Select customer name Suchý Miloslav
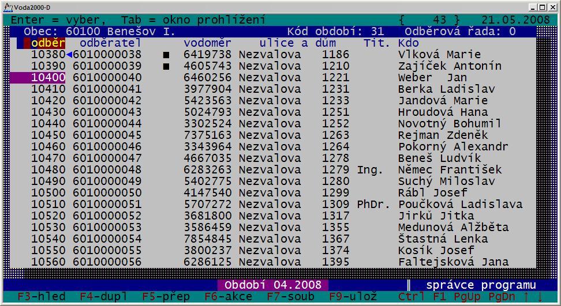 (447, 181)
